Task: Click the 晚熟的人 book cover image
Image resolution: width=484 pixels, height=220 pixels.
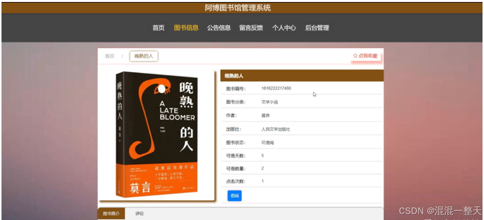Action: (157, 134)
